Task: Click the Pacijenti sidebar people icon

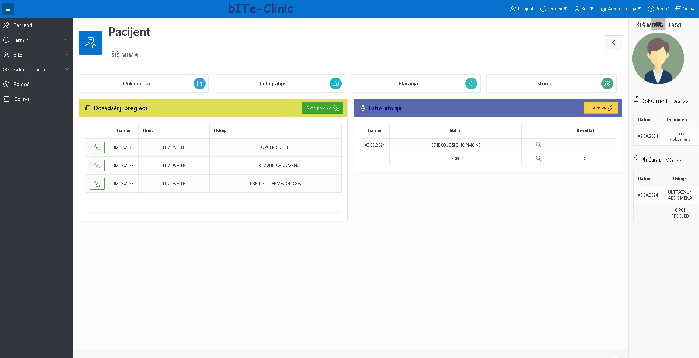Action: 6,25
